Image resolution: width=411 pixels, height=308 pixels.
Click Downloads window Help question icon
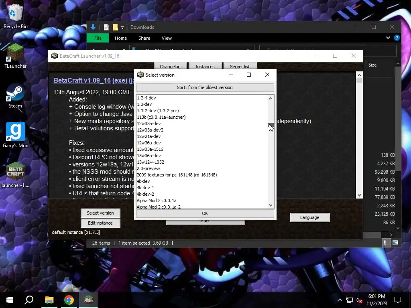coord(397,38)
